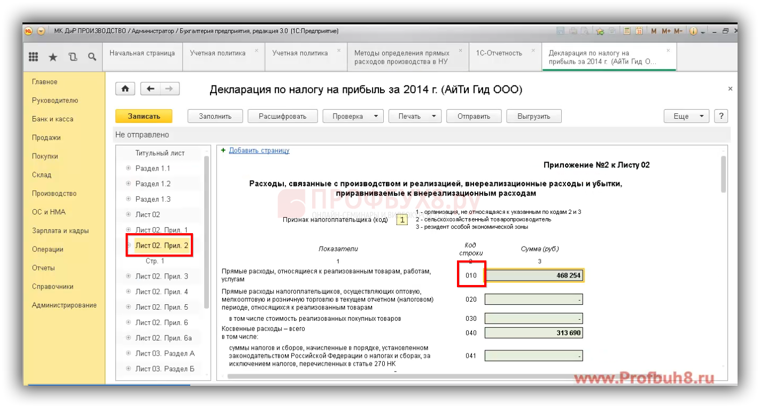Open the Печать dropdown button
The image size is (760, 408).
tap(415, 116)
